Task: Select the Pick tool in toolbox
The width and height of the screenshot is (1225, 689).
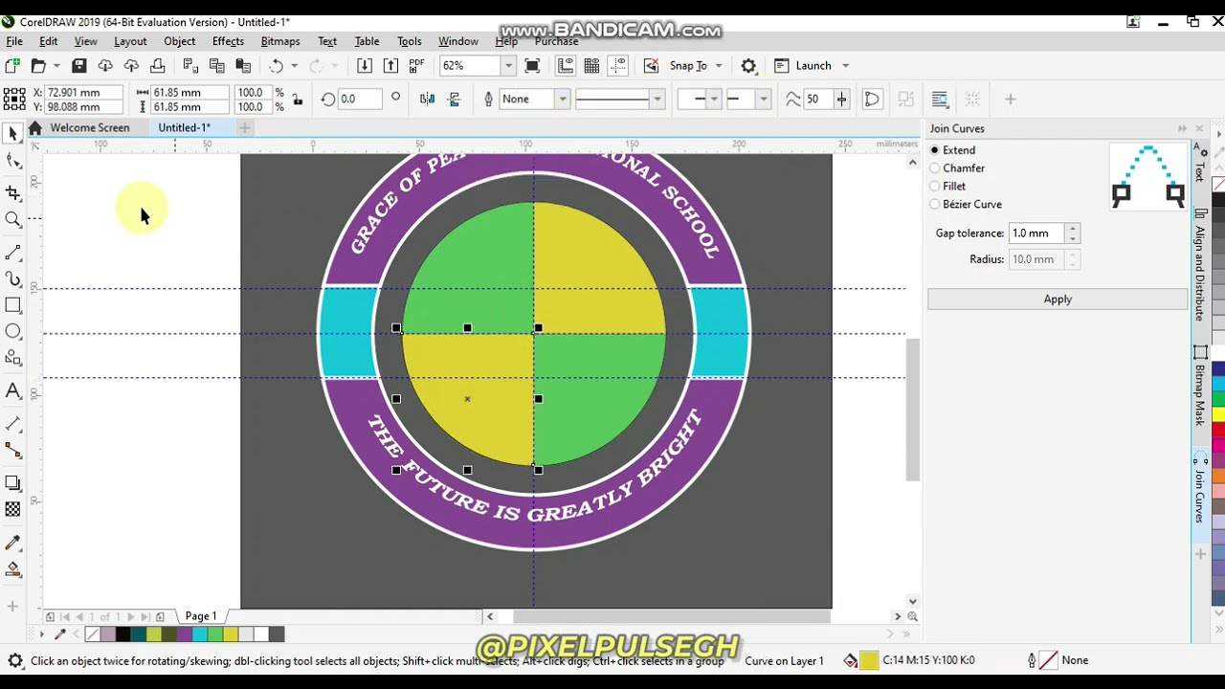Action: [x=12, y=134]
